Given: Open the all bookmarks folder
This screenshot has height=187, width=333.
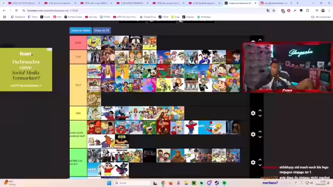Looking at the screenshot, I should click(x=321, y=17).
